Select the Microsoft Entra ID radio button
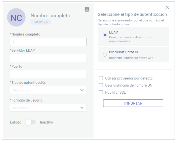 pos(105,55)
